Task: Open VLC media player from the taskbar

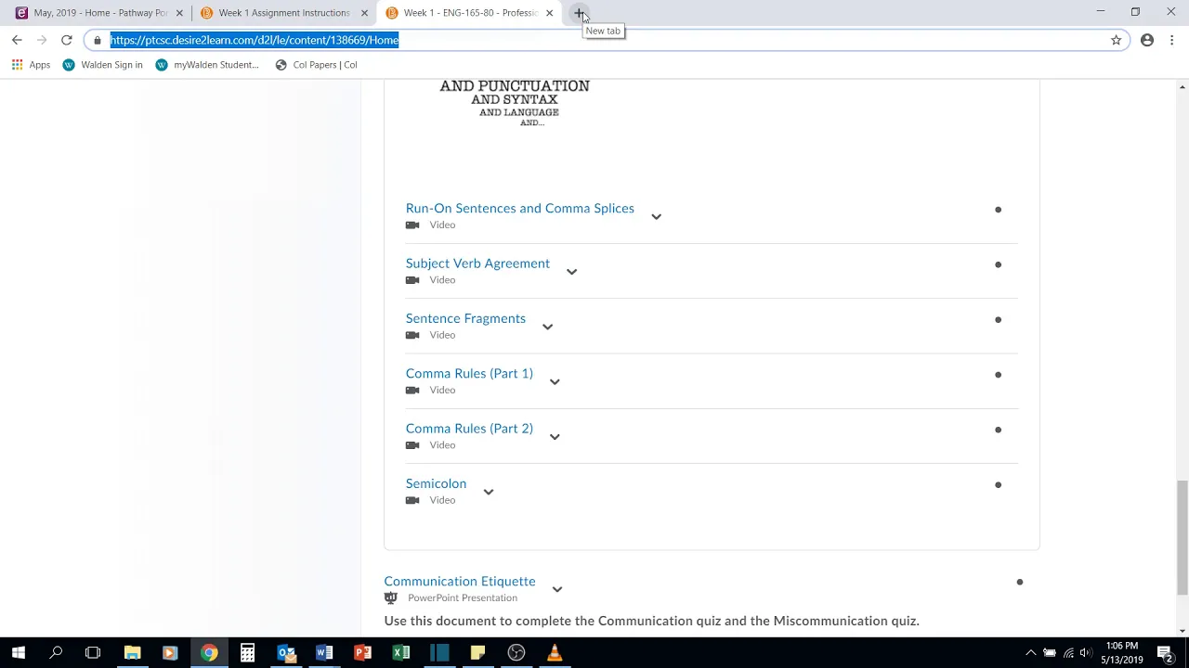Action: pos(555,653)
